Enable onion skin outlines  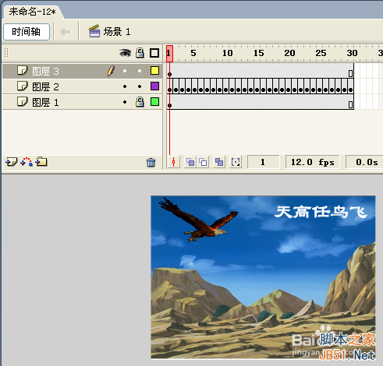click(x=203, y=163)
